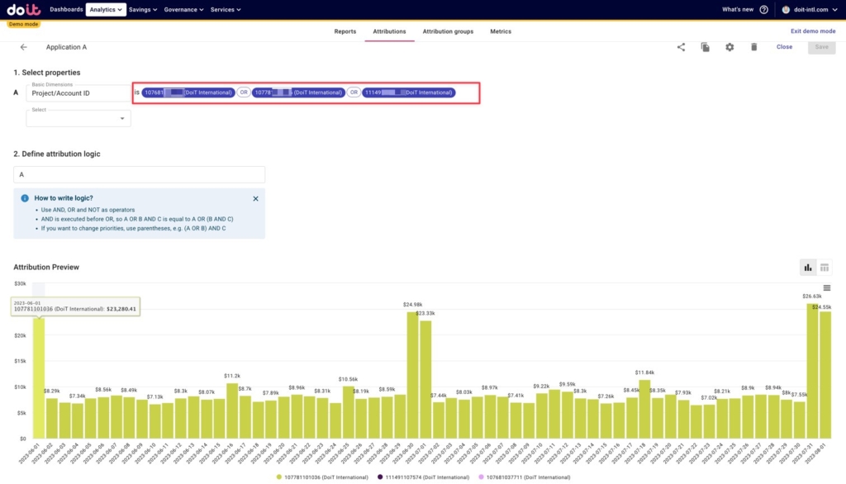Open the Analytics dropdown menu
The width and height of the screenshot is (846, 484).
106,10
